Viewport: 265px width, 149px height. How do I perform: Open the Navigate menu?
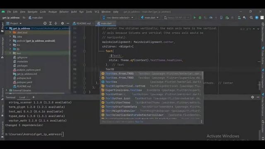[x=32, y=12]
